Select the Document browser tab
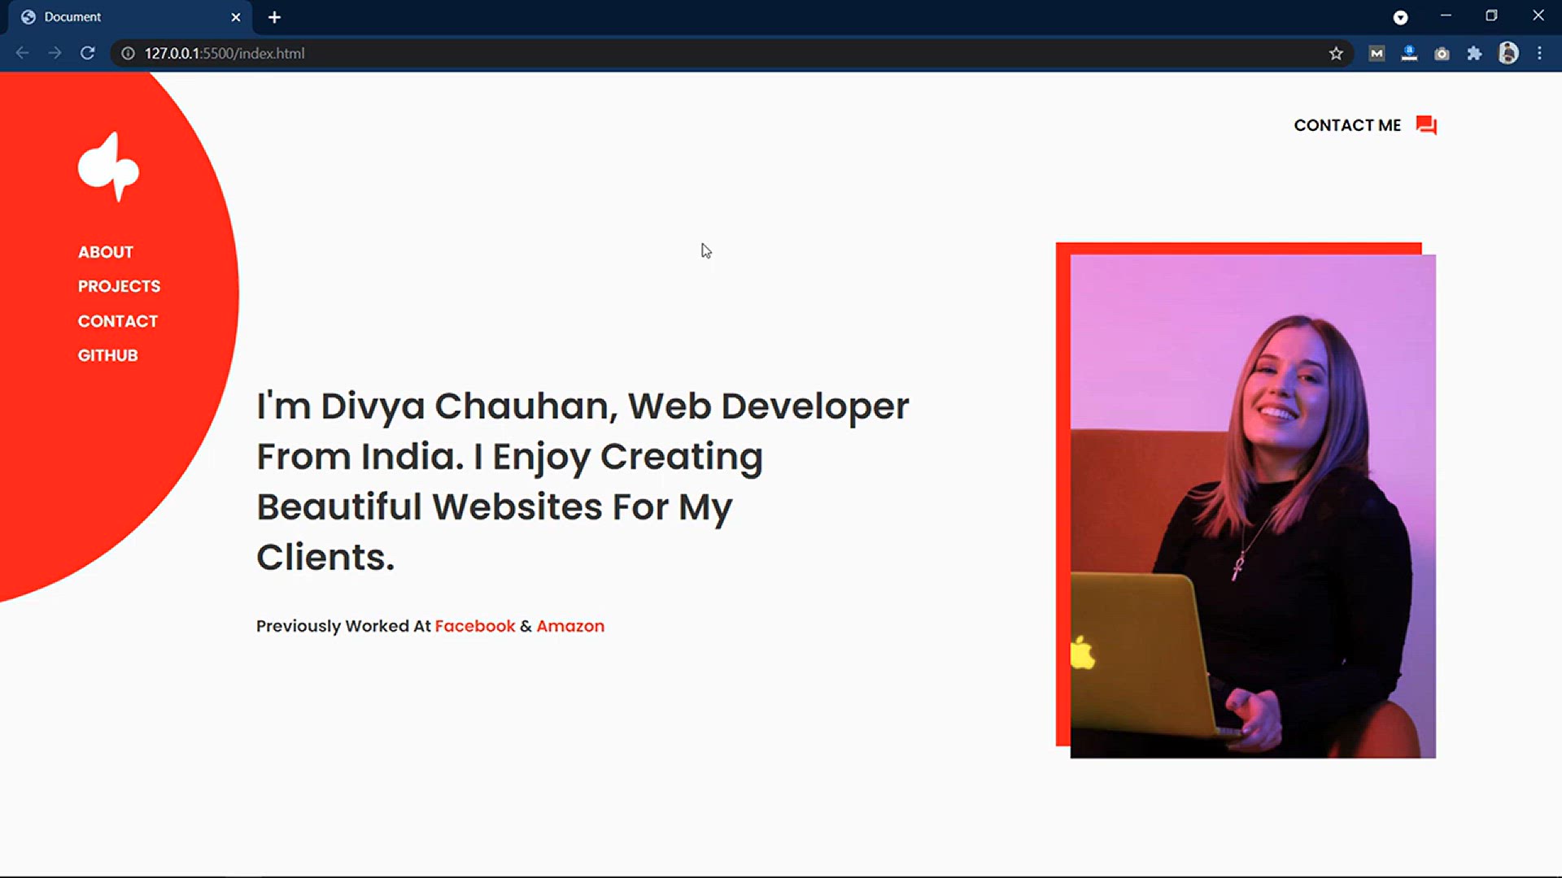 click(x=130, y=17)
